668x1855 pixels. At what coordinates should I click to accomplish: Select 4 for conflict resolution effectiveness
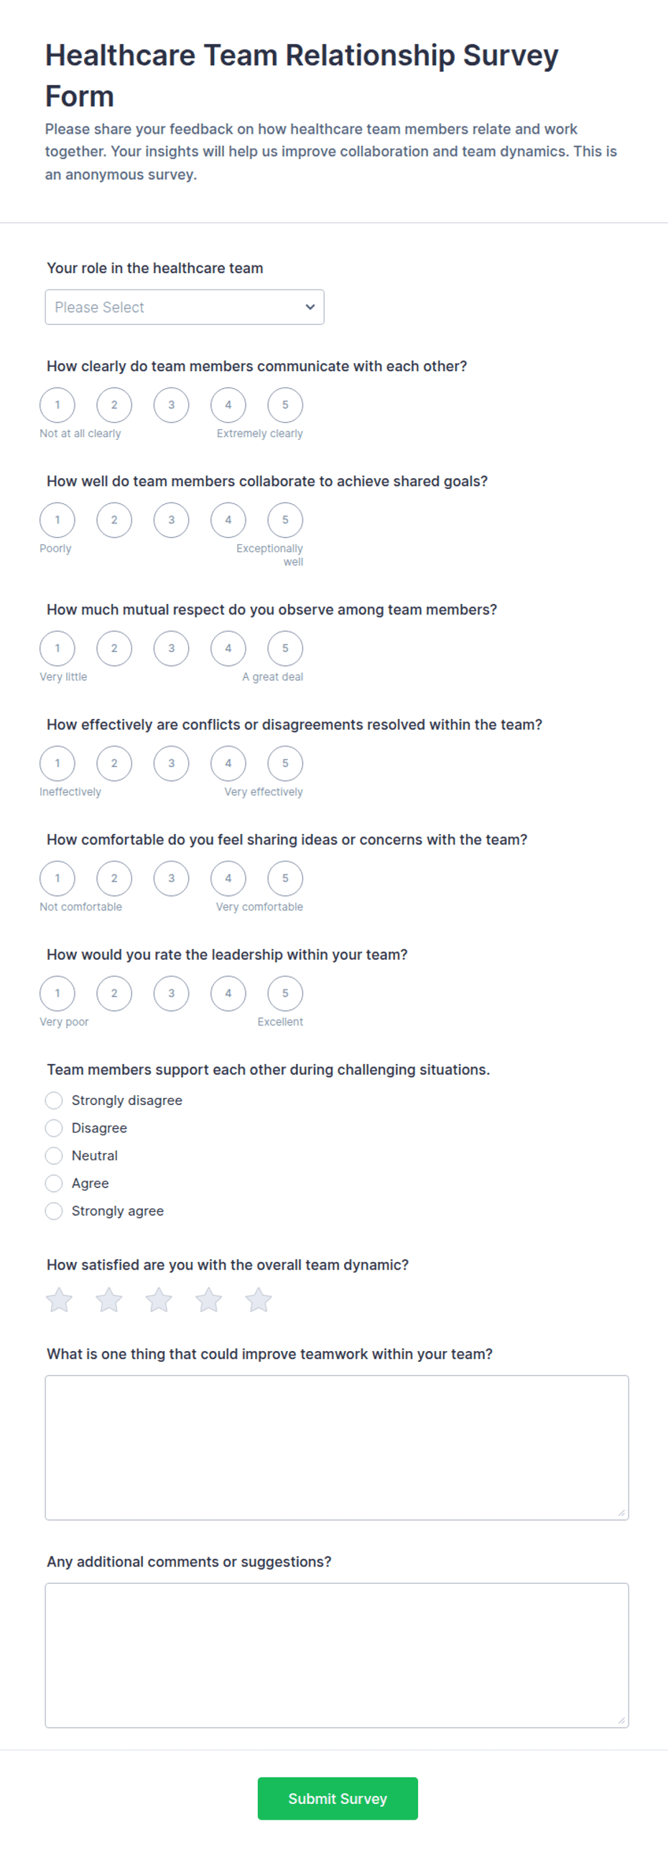[228, 764]
